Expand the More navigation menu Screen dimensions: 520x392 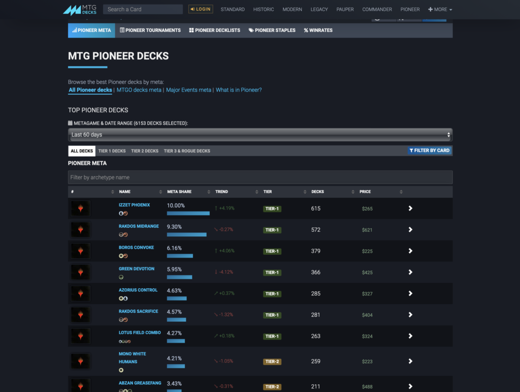point(440,9)
